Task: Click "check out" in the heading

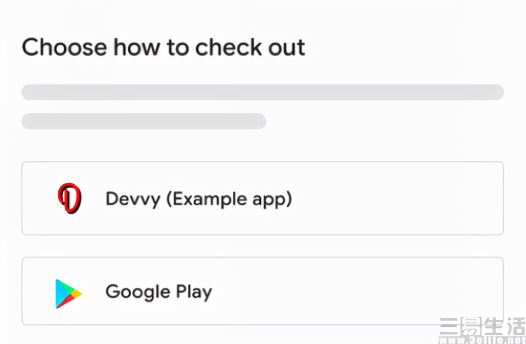Action: (250, 47)
